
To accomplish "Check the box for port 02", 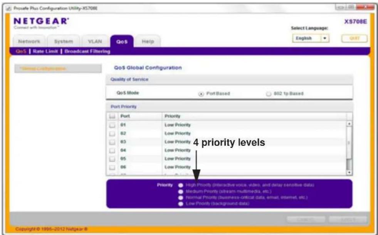I will (112, 134).
